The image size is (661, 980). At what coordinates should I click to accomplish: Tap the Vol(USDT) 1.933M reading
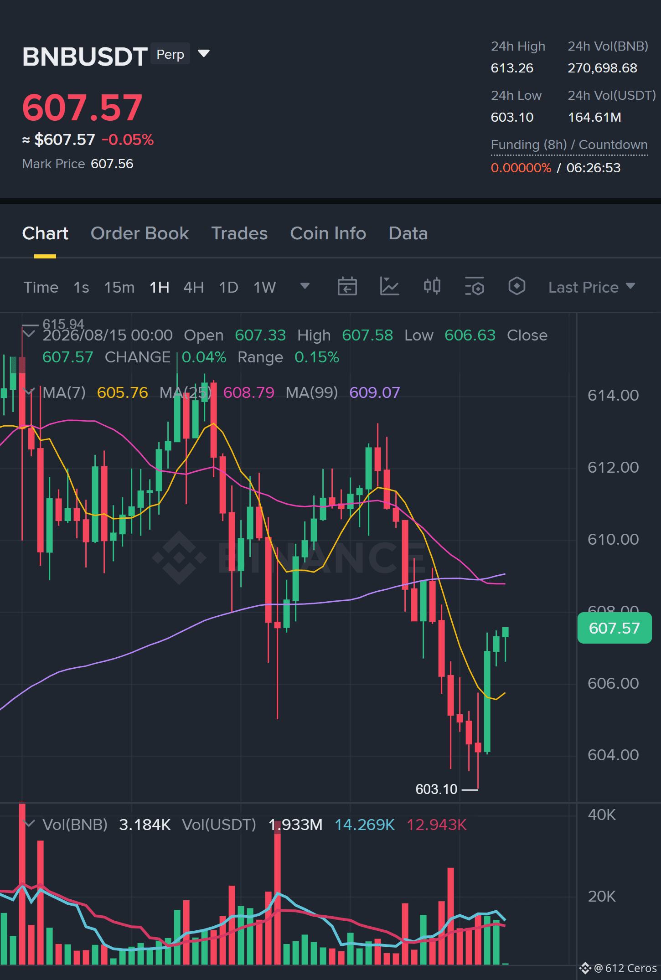click(x=295, y=825)
